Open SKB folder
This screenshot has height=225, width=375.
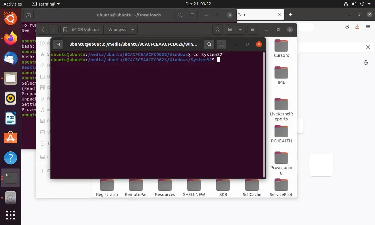(223, 188)
